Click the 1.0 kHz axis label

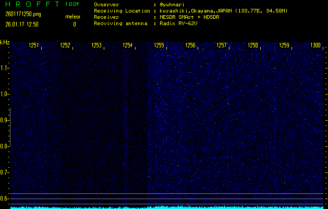(x=4, y=95)
